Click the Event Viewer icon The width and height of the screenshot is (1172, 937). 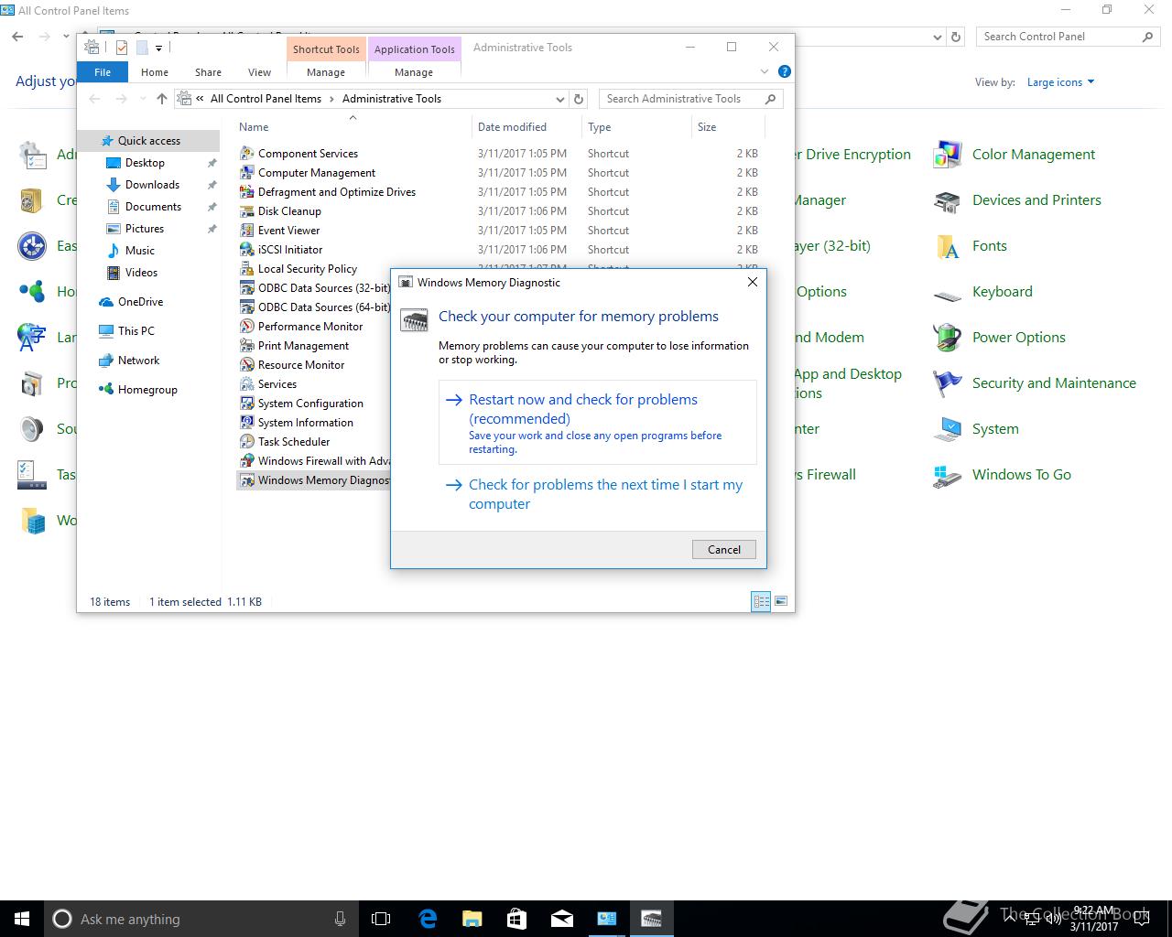pyautogui.click(x=246, y=231)
